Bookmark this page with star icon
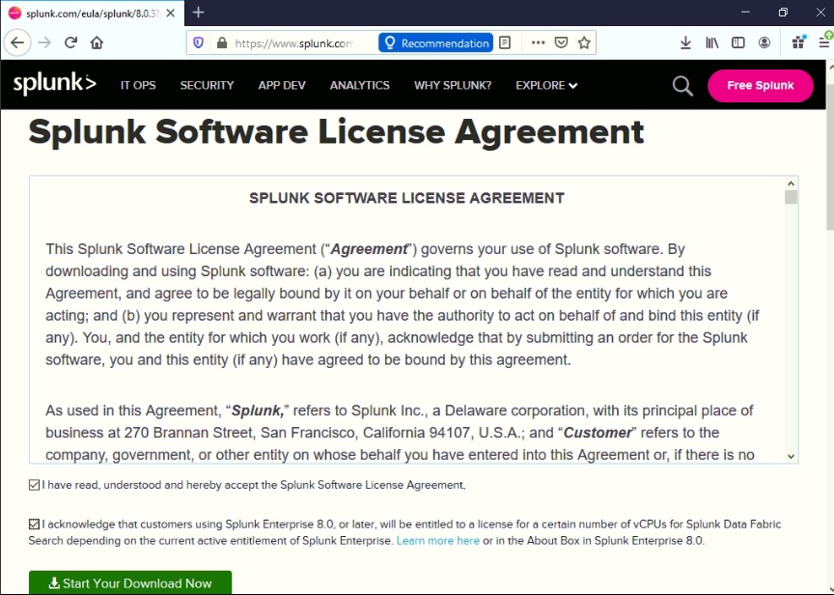This screenshot has height=595, width=834. [x=584, y=42]
